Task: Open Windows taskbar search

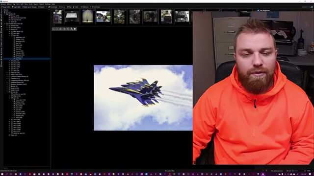Action: point(6,174)
